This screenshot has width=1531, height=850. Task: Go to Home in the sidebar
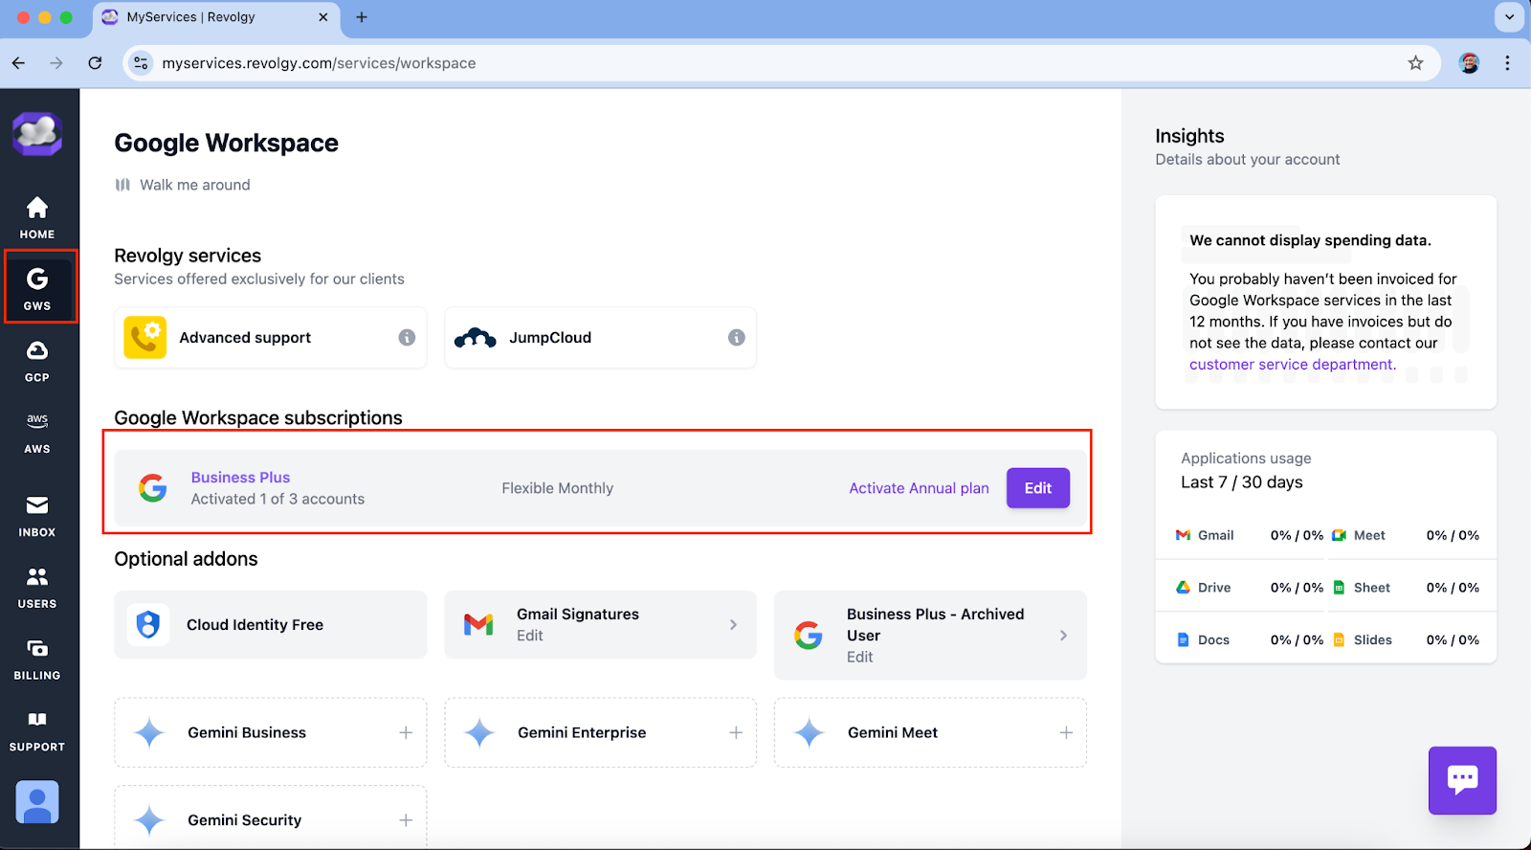pyautogui.click(x=37, y=218)
